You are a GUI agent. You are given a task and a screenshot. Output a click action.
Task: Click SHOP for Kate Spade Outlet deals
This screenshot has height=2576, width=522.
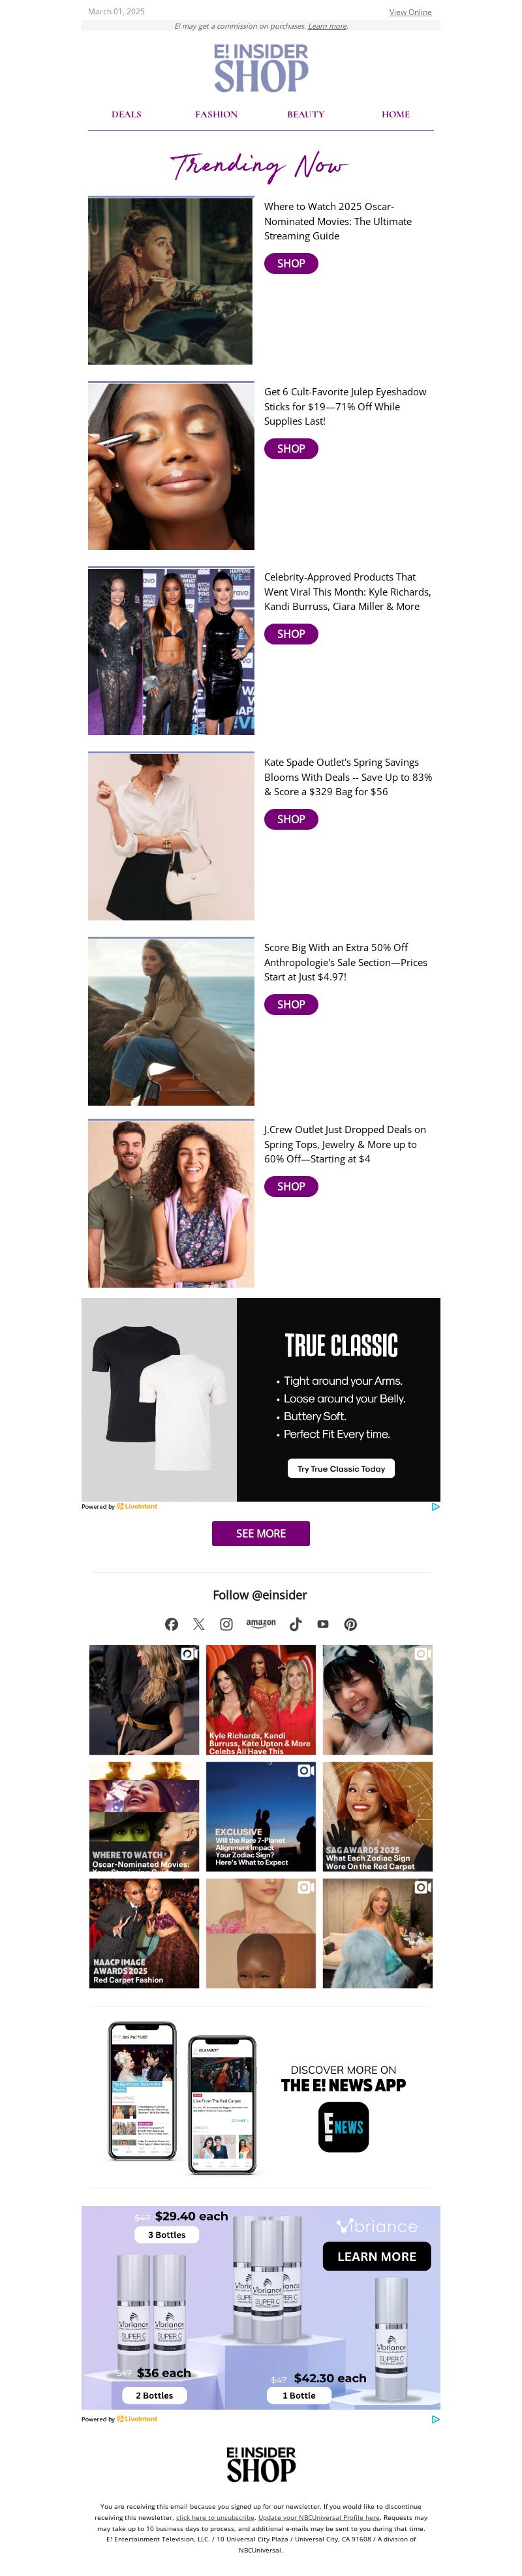pyautogui.click(x=291, y=819)
